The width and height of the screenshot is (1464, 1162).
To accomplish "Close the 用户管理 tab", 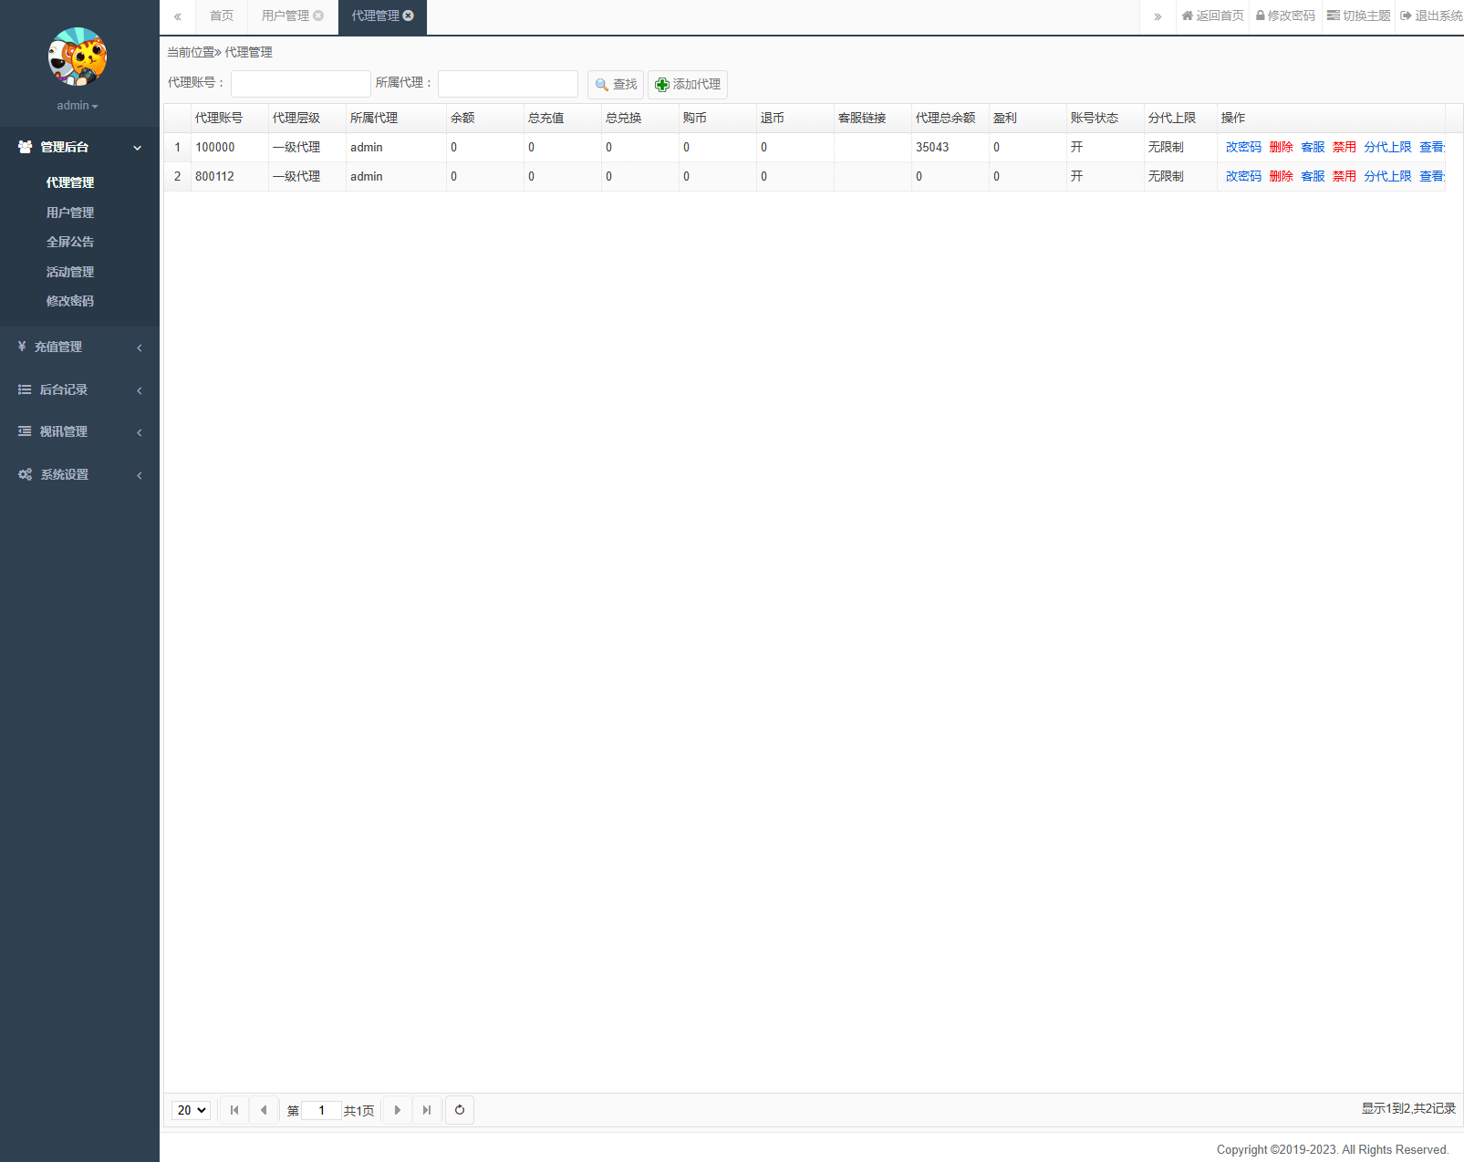I will point(318,16).
